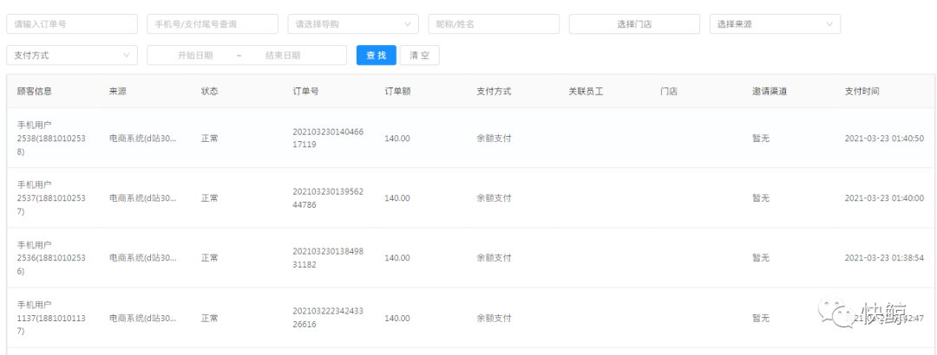The image size is (937, 355).
Task: Click the 结束日期 date field
Action: pyautogui.click(x=283, y=55)
